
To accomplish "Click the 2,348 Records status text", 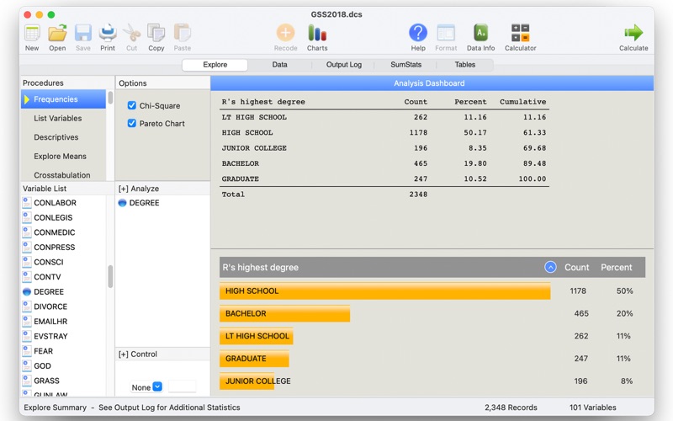I will (x=511, y=408).
